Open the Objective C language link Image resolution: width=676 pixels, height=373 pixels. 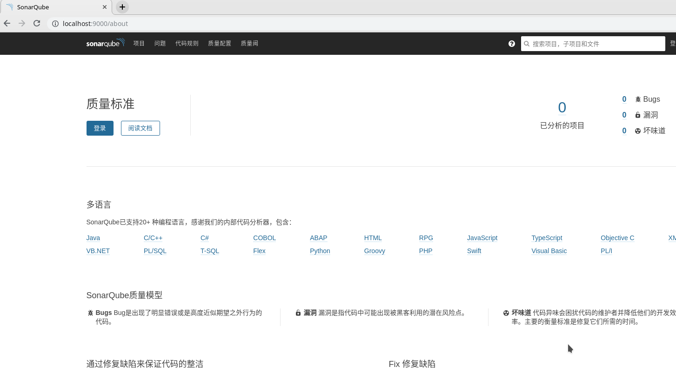coord(617,238)
